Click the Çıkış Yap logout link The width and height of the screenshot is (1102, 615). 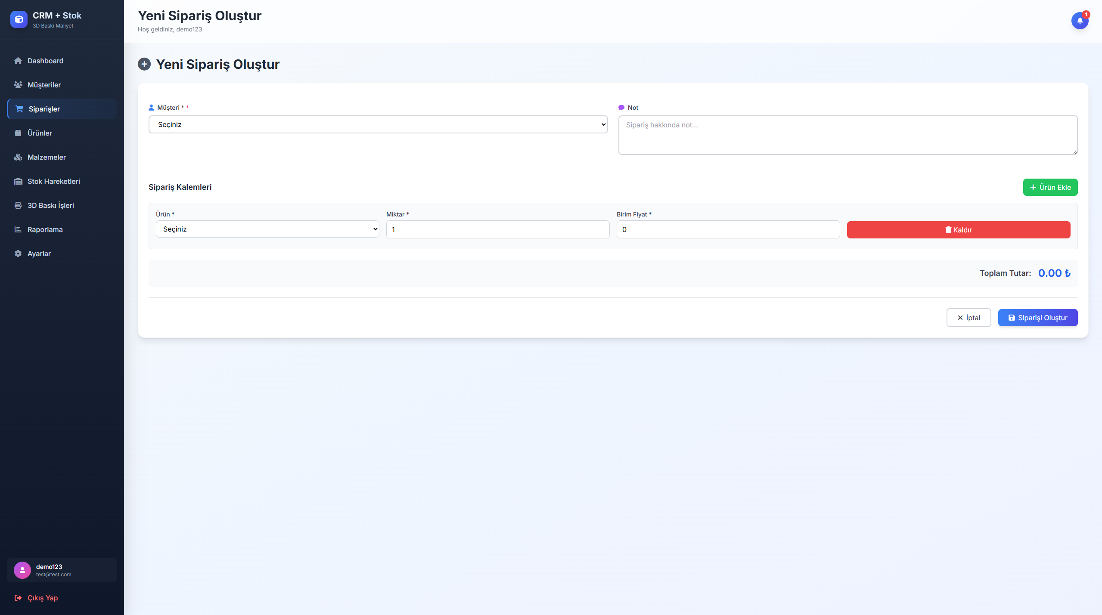click(x=42, y=598)
